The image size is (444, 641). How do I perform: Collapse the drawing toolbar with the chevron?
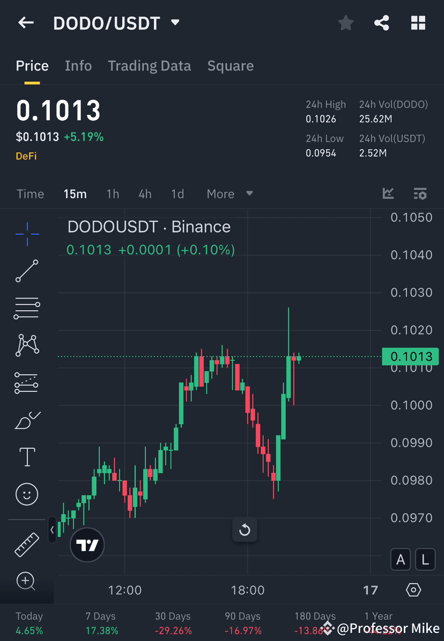52,530
